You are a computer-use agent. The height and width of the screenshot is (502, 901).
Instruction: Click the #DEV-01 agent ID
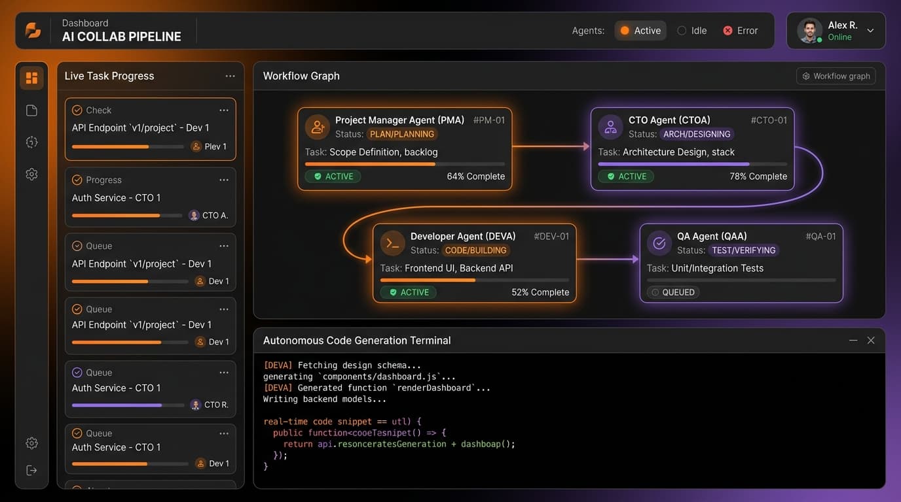[x=551, y=237]
